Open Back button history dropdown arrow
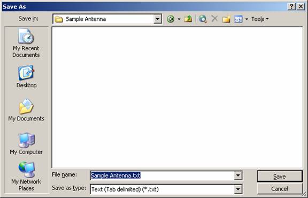The width and height of the screenshot is (308, 198). (x=179, y=19)
